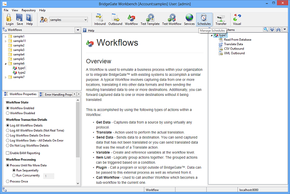Show previous properties tab with left arrow
This screenshot has width=290, height=194.
[75, 94]
